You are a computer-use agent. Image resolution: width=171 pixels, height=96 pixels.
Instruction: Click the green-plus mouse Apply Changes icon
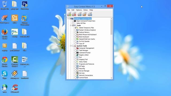pos(69,14)
